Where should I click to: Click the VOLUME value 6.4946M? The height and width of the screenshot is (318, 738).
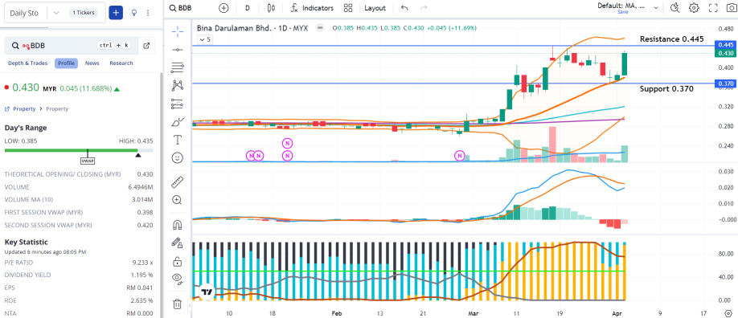click(x=140, y=187)
